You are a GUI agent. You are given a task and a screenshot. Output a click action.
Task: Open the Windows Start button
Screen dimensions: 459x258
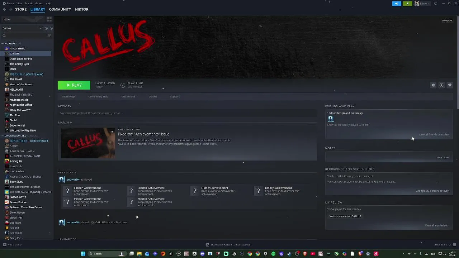(x=83, y=254)
